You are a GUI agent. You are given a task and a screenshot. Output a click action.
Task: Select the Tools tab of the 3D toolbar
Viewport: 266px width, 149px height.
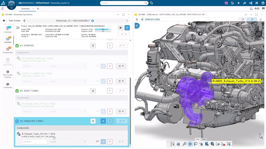pyautogui.click(x=204, y=139)
